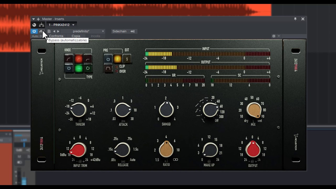This screenshot has width=336, height=189.
Task: Select green arrow compressor TYPE button
Action: [78, 68]
